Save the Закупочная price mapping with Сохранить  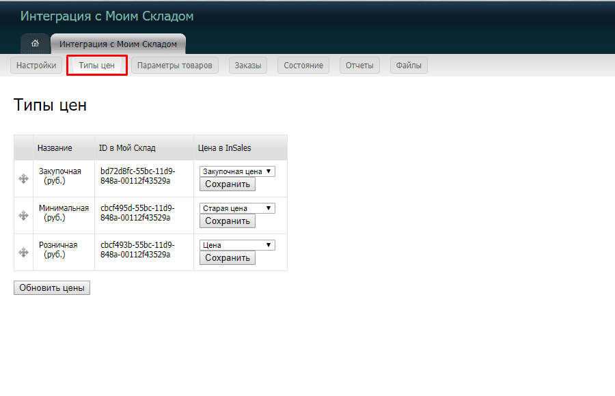click(227, 184)
